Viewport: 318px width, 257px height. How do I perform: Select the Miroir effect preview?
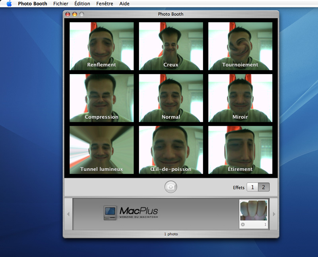coord(240,98)
